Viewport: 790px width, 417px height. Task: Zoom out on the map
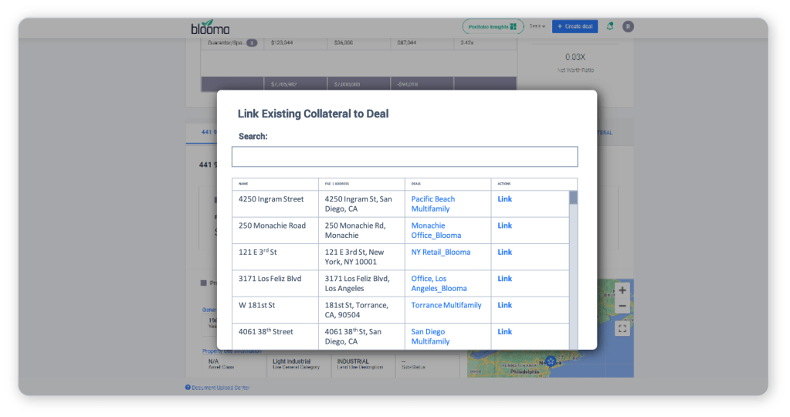point(622,307)
